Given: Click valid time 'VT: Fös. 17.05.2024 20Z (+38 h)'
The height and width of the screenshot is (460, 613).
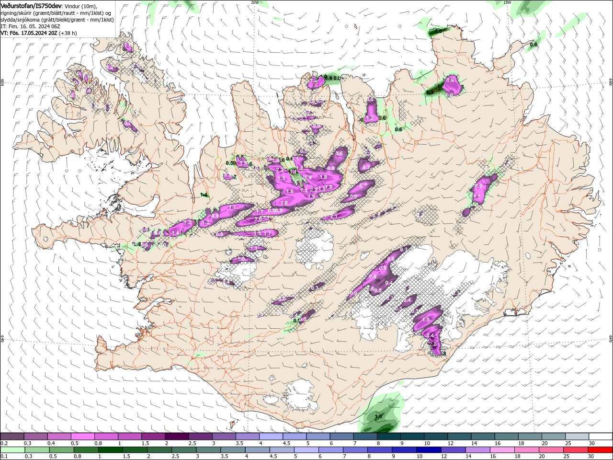Looking at the screenshot, I should pos(38,33).
